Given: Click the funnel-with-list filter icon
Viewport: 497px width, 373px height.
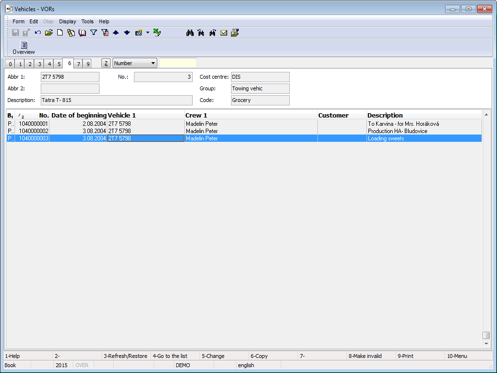Looking at the screenshot, I should (x=105, y=33).
